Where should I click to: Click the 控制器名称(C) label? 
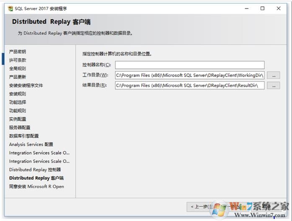pos(96,65)
